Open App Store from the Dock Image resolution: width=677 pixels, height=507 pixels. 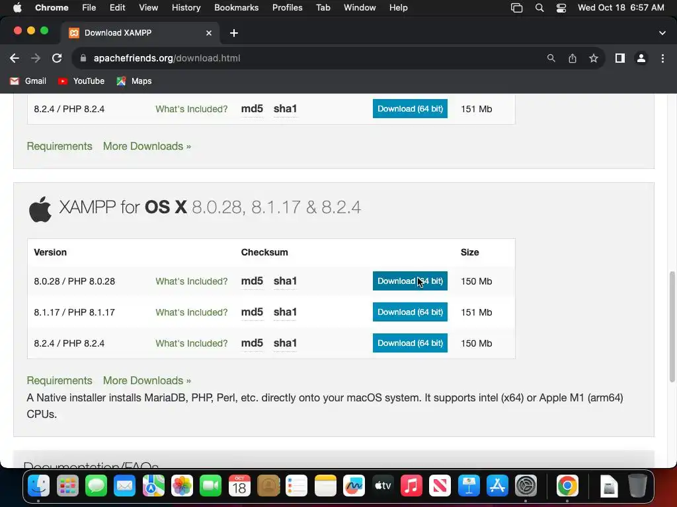point(497,486)
